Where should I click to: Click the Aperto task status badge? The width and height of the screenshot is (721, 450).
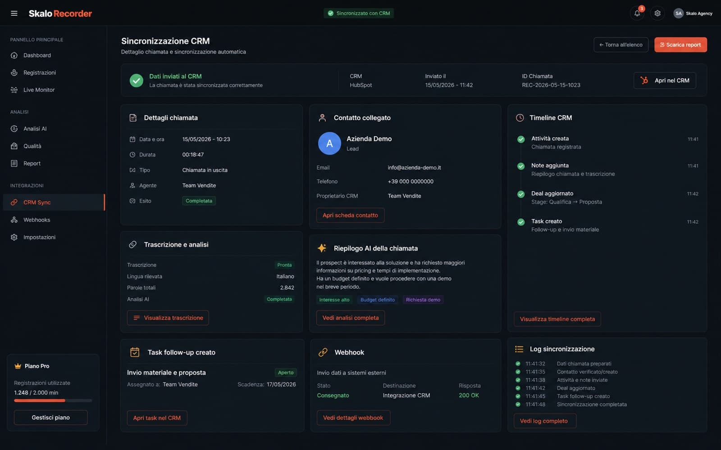tap(286, 373)
